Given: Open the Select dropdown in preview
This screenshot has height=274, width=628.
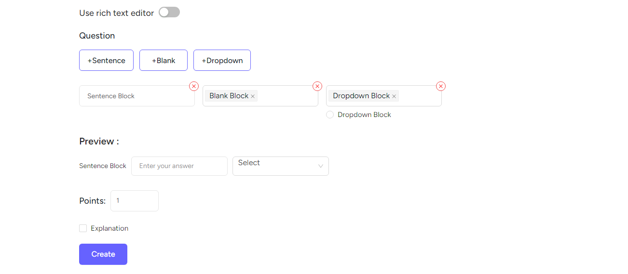Looking at the screenshot, I should 281,166.
